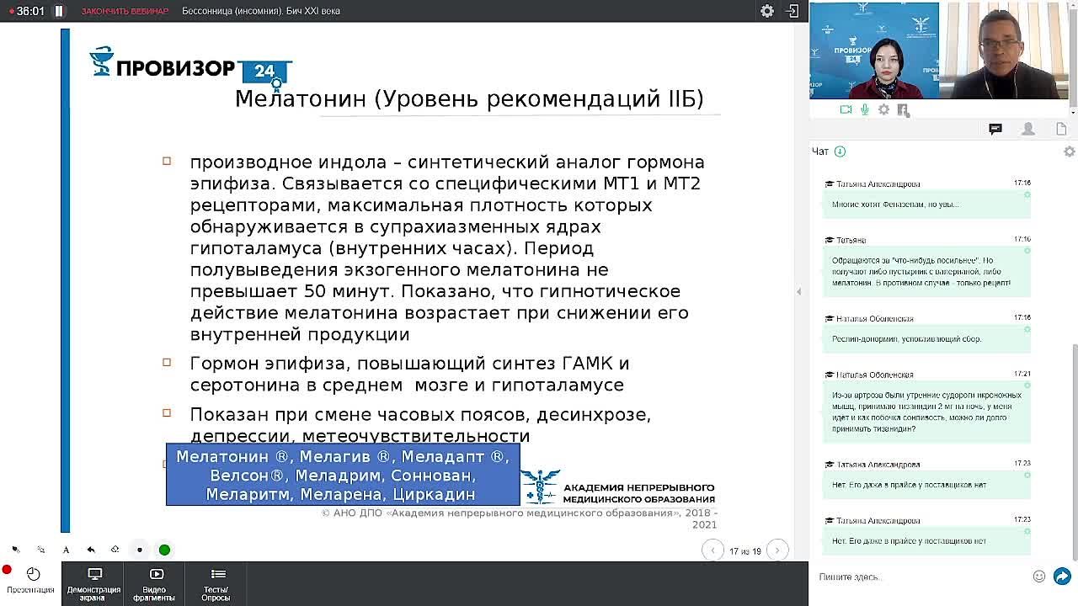Select the text 'A' tool
This screenshot has height=606, width=1078.
pyautogui.click(x=66, y=550)
